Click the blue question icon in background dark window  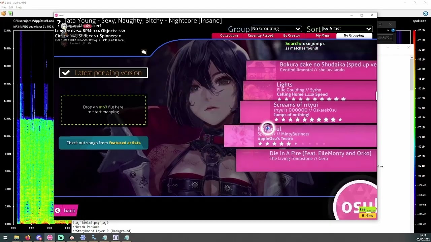coord(393,30)
